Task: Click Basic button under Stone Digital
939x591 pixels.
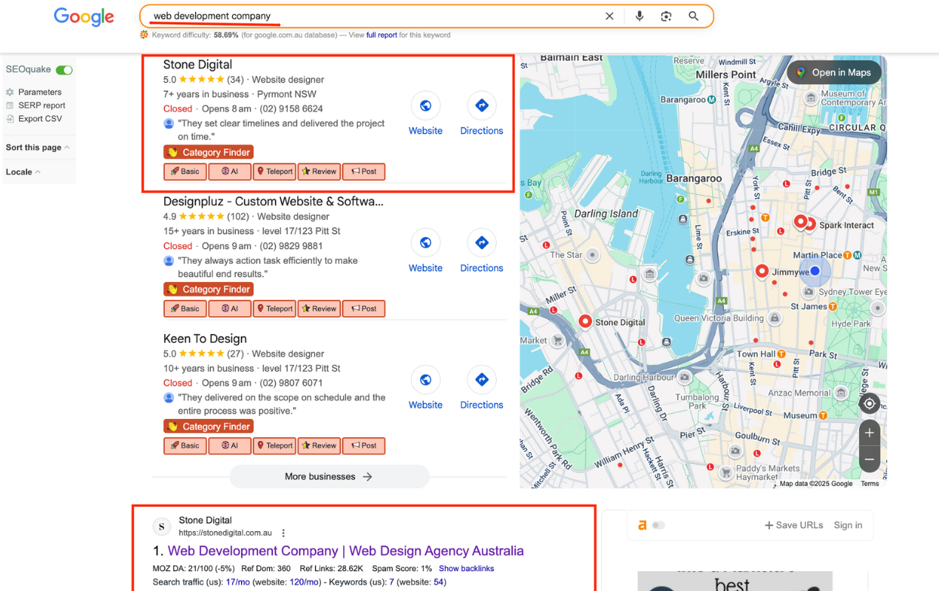Action: (x=185, y=171)
